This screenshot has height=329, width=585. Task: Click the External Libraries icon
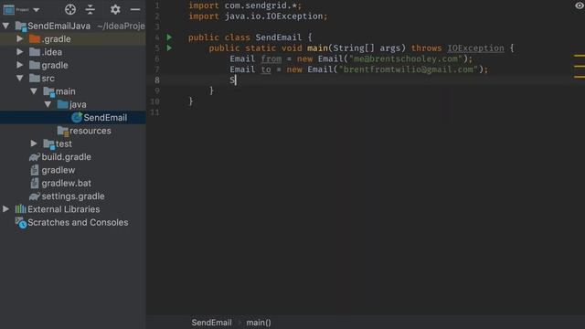tap(20, 209)
